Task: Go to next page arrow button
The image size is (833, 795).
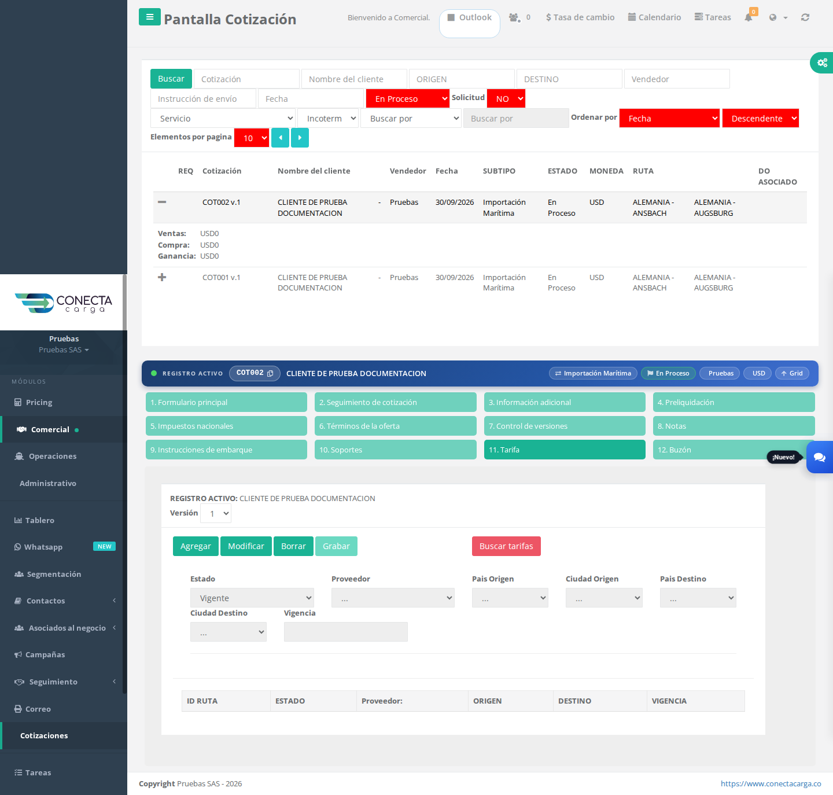Action: 300,138
